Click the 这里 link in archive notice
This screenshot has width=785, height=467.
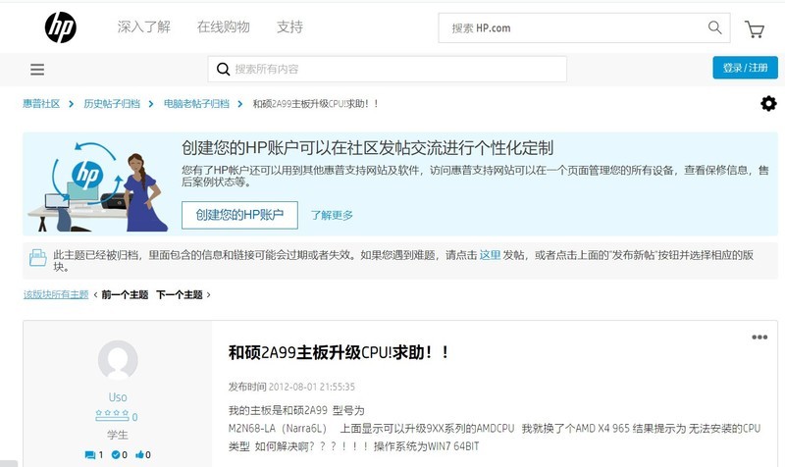(x=490, y=255)
